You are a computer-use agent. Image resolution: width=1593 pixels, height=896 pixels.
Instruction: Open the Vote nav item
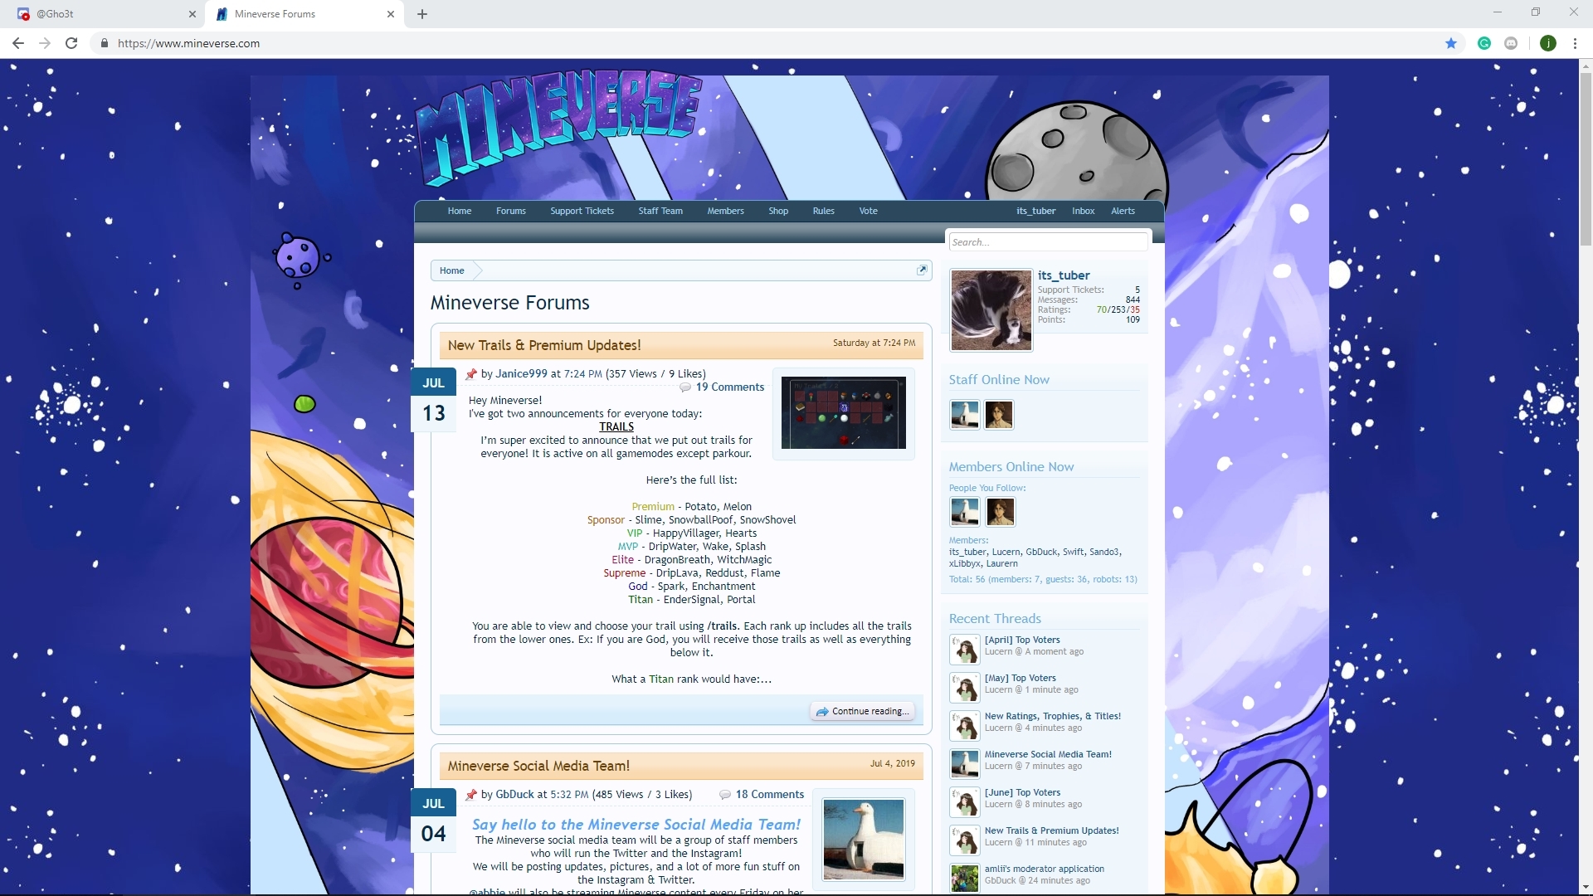pos(869,211)
